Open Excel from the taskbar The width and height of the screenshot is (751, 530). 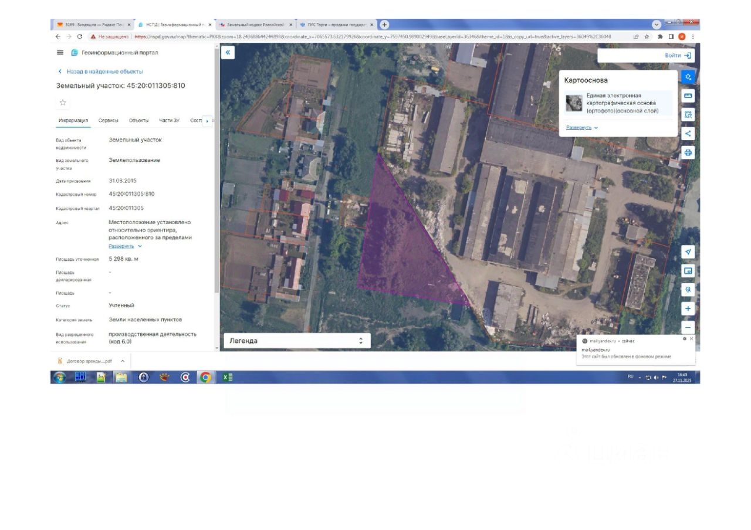click(227, 378)
